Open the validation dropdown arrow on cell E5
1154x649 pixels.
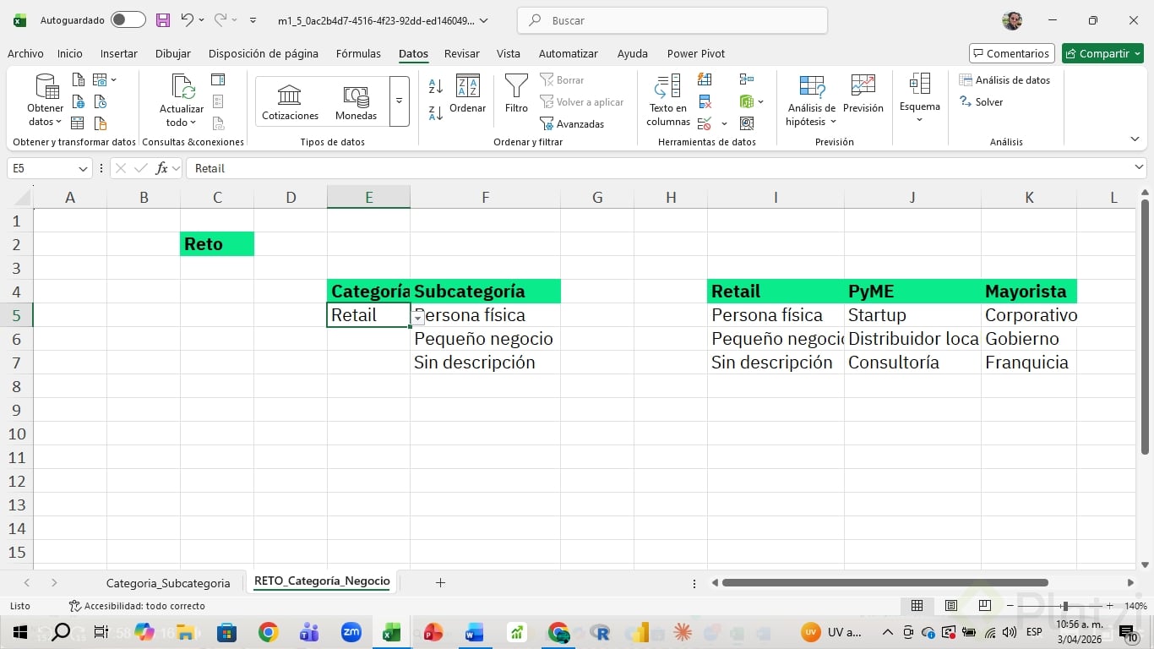[418, 318]
